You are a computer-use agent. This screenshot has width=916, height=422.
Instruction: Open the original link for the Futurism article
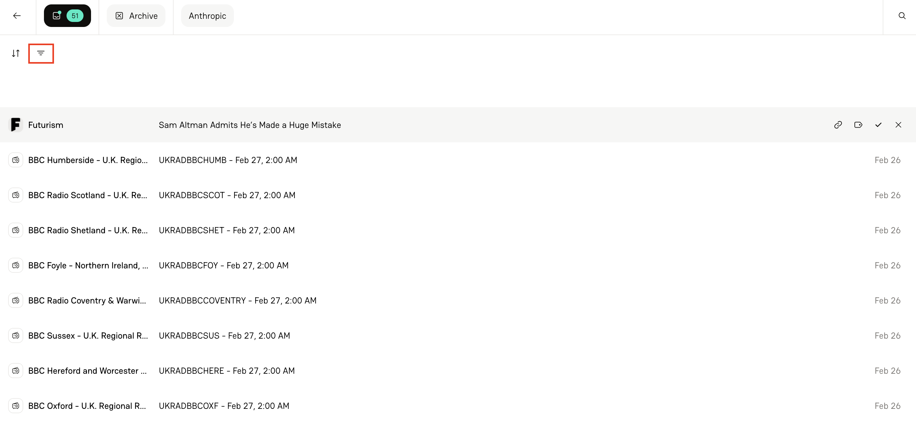[x=838, y=125]
